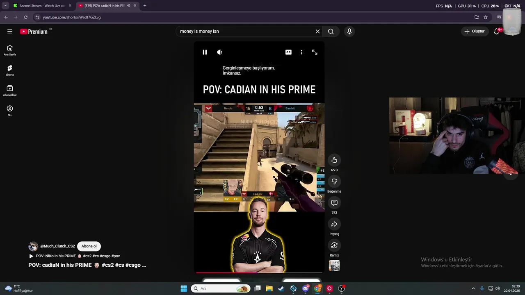Image resolution: width=525 pixels, height=295 pixels.
Task: Subscribe with Abone ol button
Action: [x=89, y=246]
